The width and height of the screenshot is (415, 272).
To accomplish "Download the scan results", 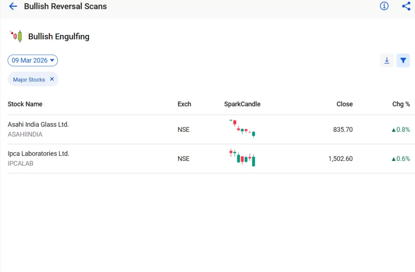I will [x=387, y=60].
